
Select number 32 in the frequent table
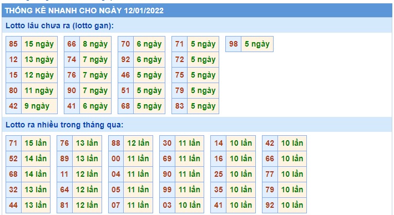click(x=13, y=190)
